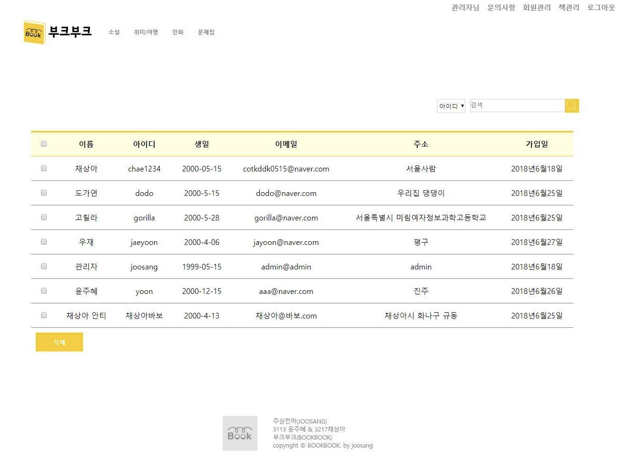Click the gray Book logo in footer

[240, 433]
